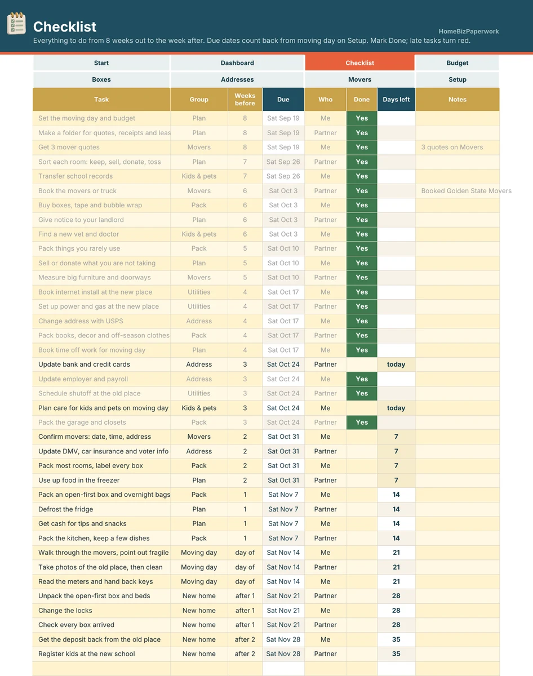Click Notes cell for Pack the kitchen row
This screenshot has width=533, height=676.
click(x=458, y=538)
